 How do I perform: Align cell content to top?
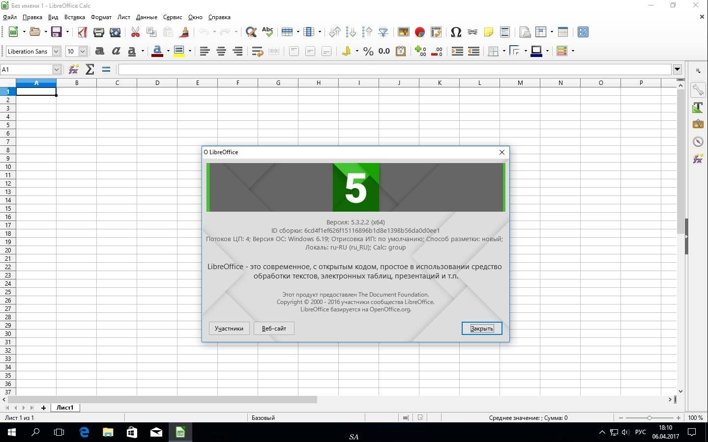click(294, 51)
